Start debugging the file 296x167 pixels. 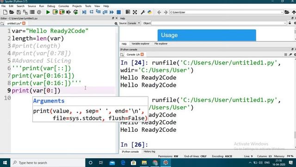click(x=84, y=12)
